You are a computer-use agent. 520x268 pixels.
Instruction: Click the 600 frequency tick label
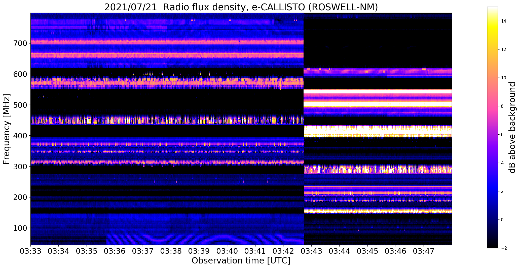point(20,74)
